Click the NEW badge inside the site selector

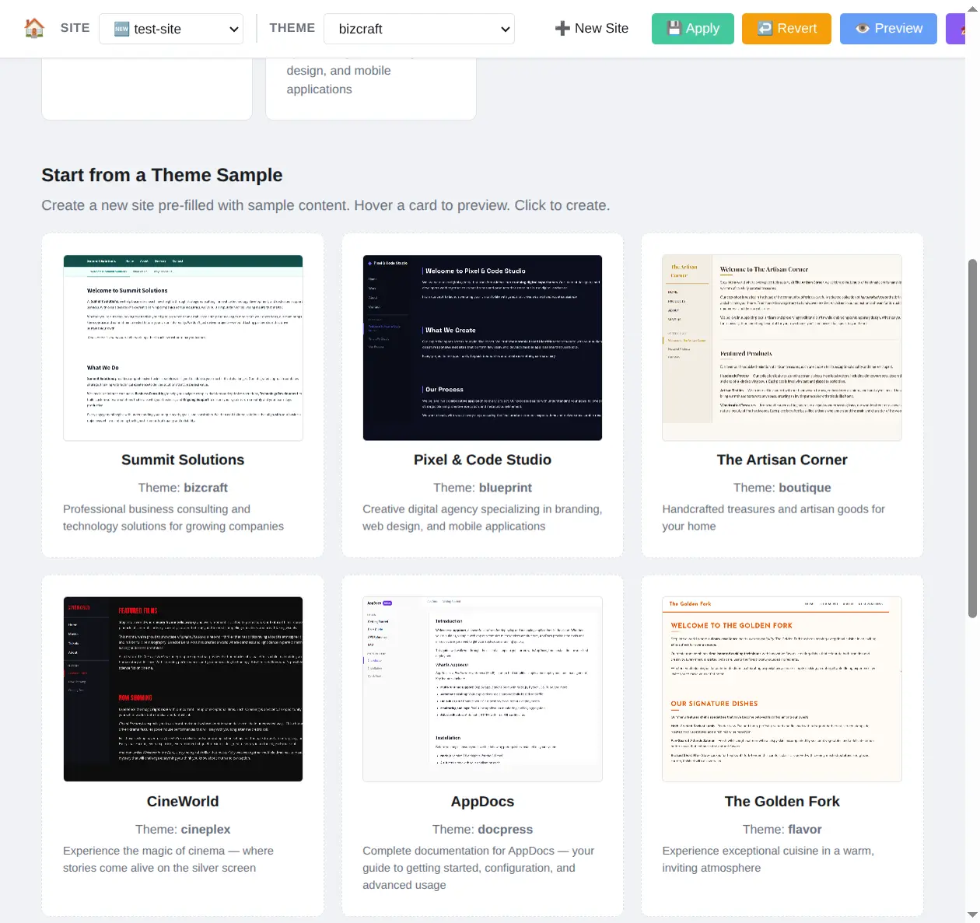tap(121, 29)
